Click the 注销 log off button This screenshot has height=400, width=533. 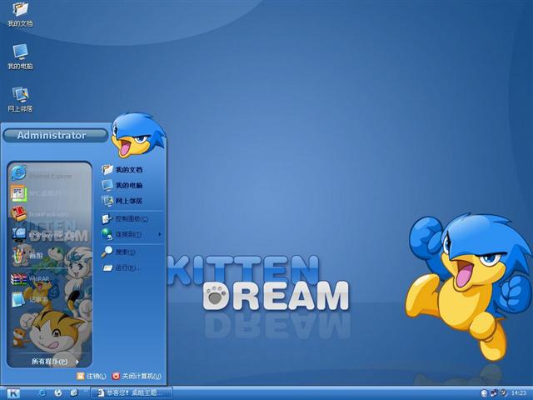coord(92,376)
